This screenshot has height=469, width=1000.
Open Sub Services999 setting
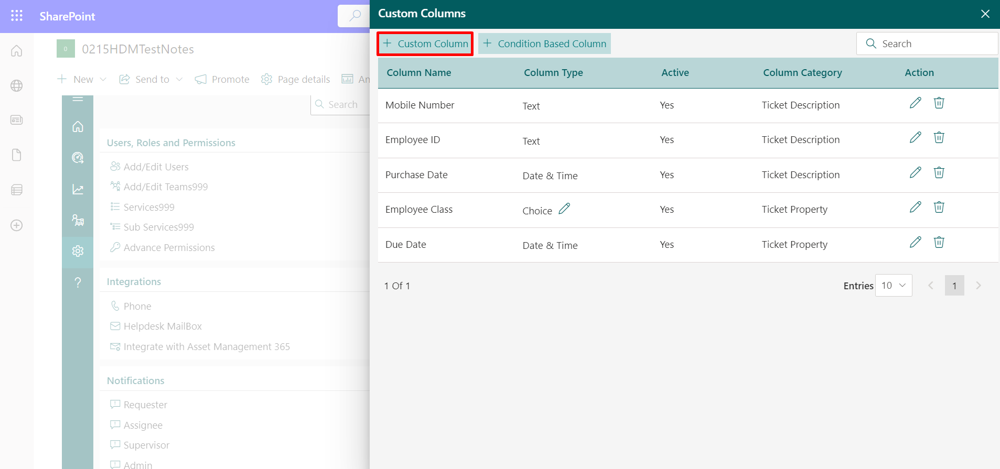(x=152, y=227)
